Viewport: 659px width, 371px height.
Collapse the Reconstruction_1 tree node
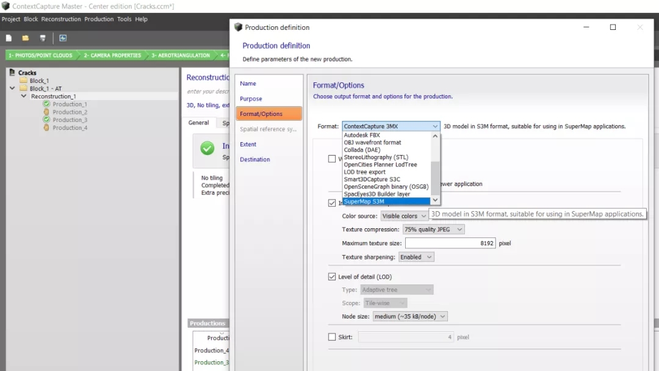[x=24, y=96]
